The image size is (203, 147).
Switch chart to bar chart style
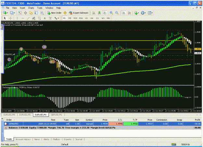pos(94,13)
